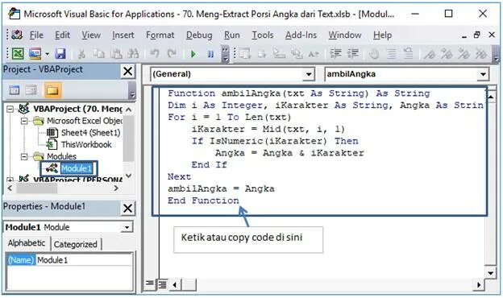
Task: Click the List Properties/Methods icon
Action: 245,53
